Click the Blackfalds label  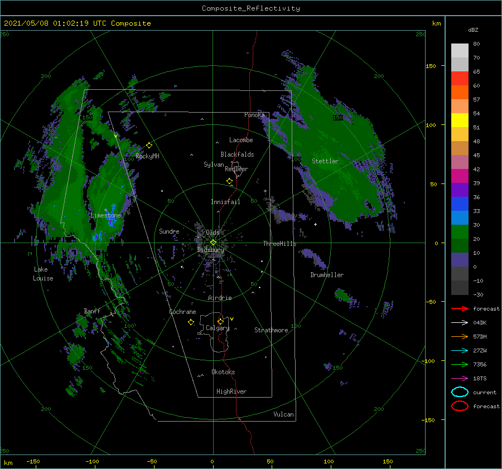coord(237,154)
